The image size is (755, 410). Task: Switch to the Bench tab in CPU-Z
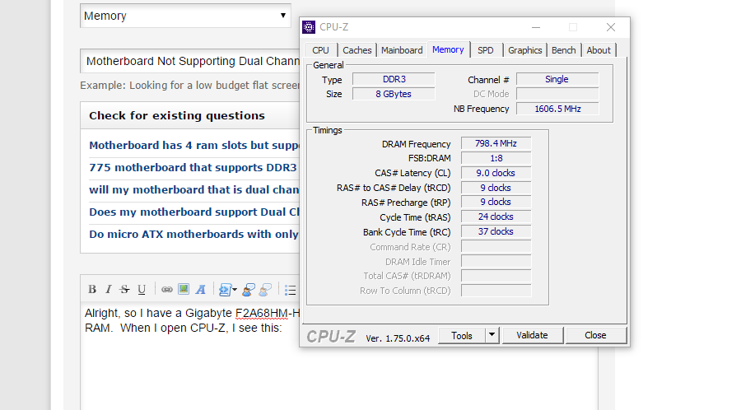pos(563,50)
